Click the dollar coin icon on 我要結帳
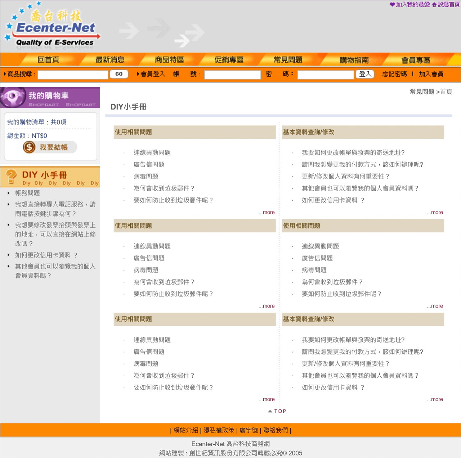The height and width of the screenshot is (458, 461). [x=29, y=147]
